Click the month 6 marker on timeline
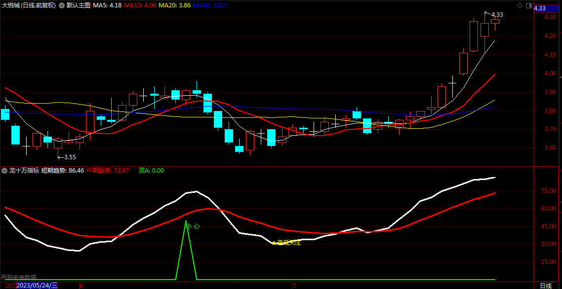This screenshot has height=289, width=562. [81, 286]
